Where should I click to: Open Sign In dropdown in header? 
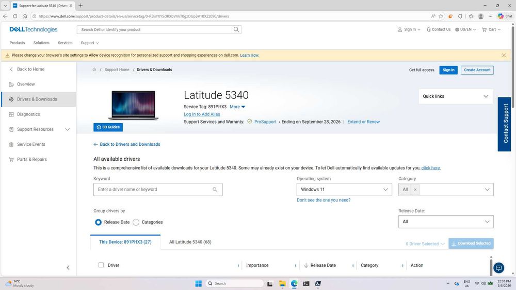pyautogui.click(x=409, y=29)
